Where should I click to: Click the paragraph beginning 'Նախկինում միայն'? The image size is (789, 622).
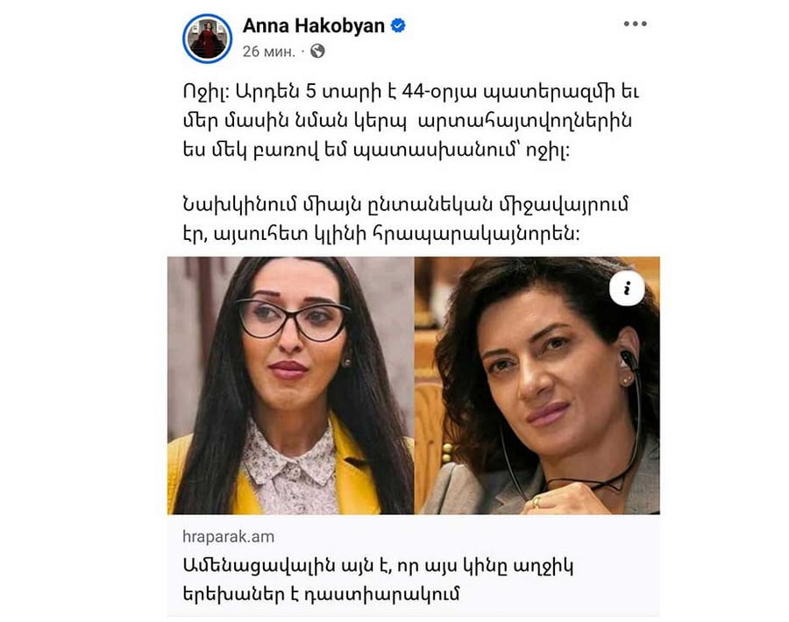click(406, 219)
